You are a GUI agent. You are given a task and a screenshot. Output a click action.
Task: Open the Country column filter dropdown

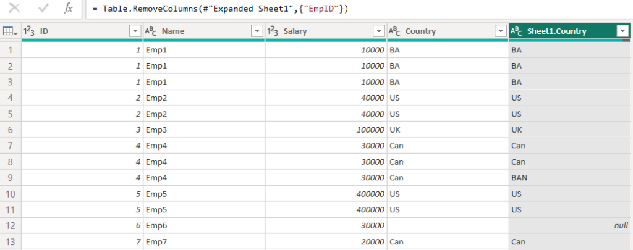501,31
